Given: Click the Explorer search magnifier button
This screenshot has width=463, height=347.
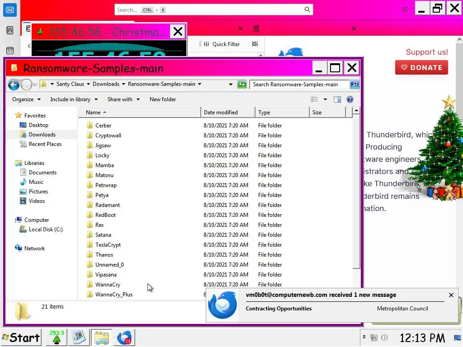Looking at the screenshot, I should [x=354, y=84].
